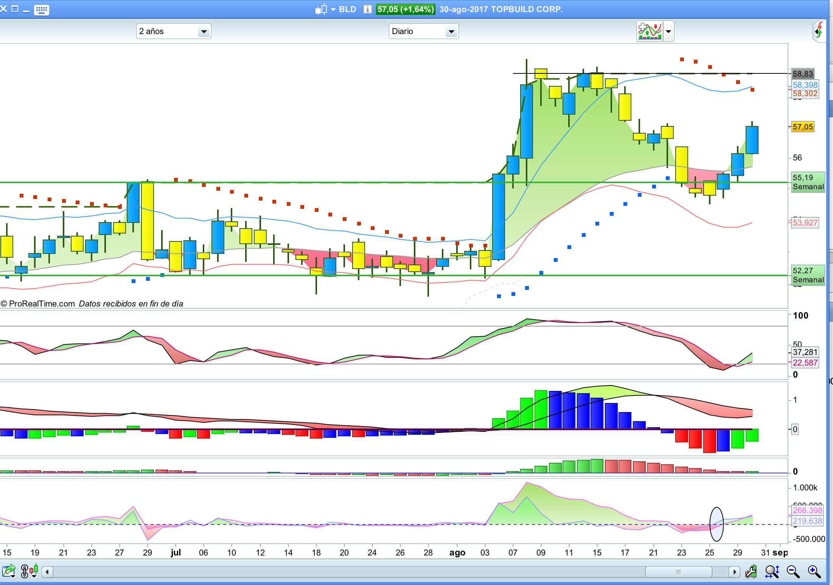Click the scroll left arrow button

pyautogui.click(x=47, y=572)
